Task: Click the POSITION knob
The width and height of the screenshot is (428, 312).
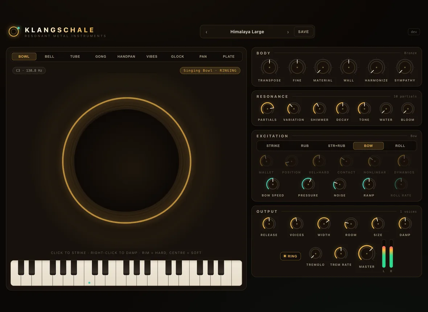Action: point(291,161)
